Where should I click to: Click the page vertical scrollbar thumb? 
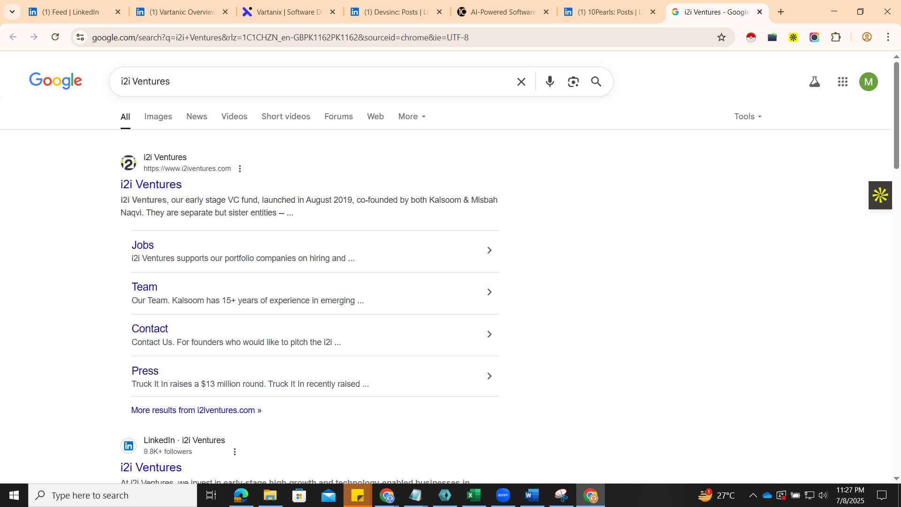896,115
